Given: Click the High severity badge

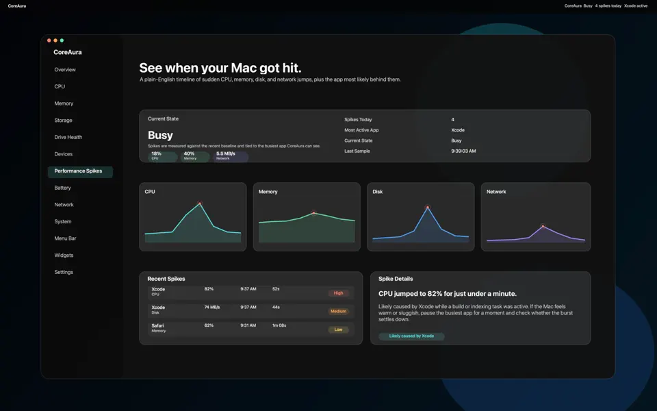Looking at the screenshot, I should 338,293.
